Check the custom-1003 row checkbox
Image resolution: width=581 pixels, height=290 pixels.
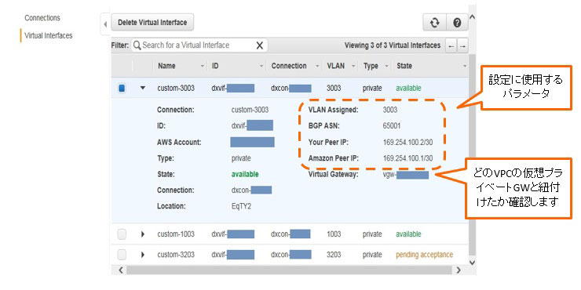122,234
